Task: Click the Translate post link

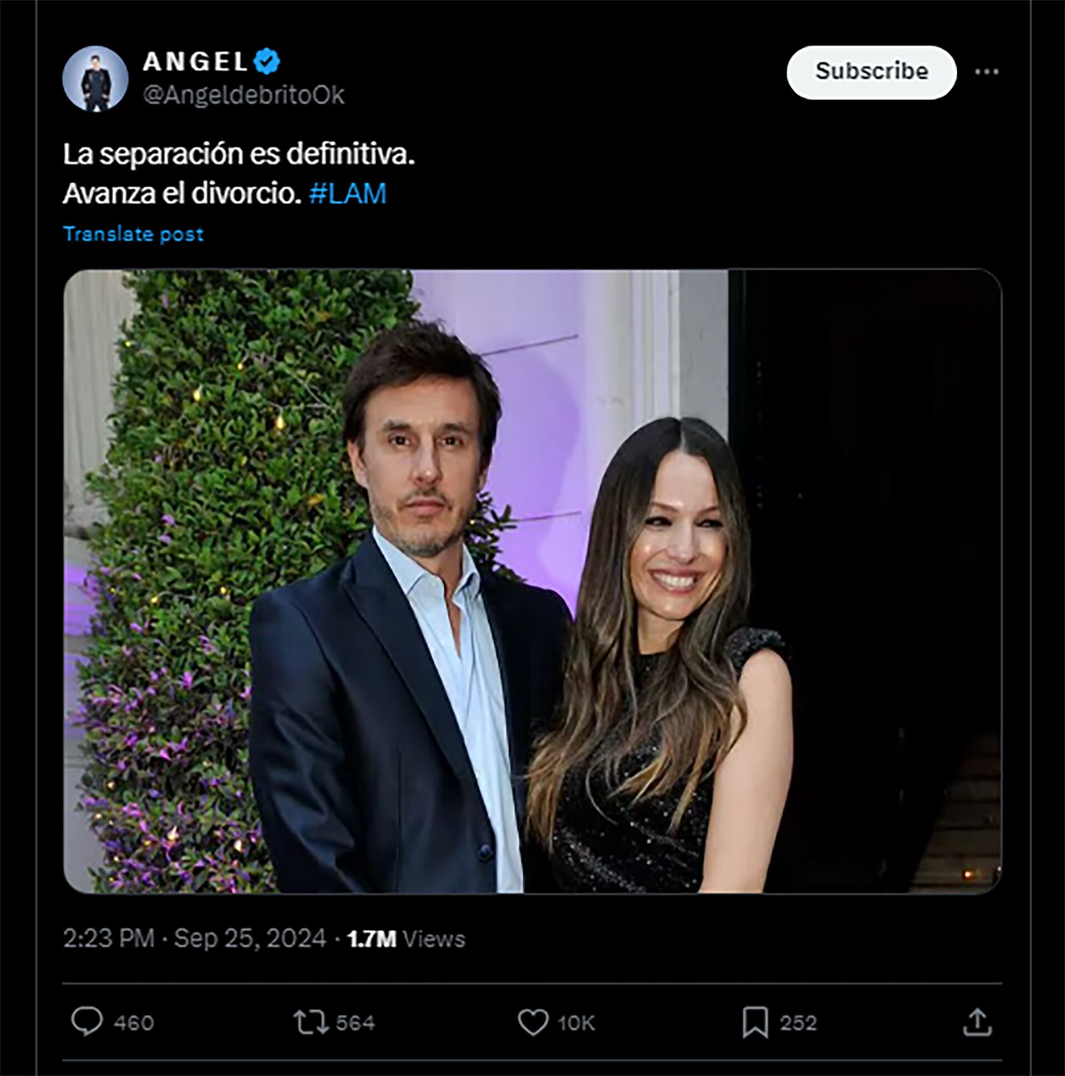Action: click(x=133, y=234)
